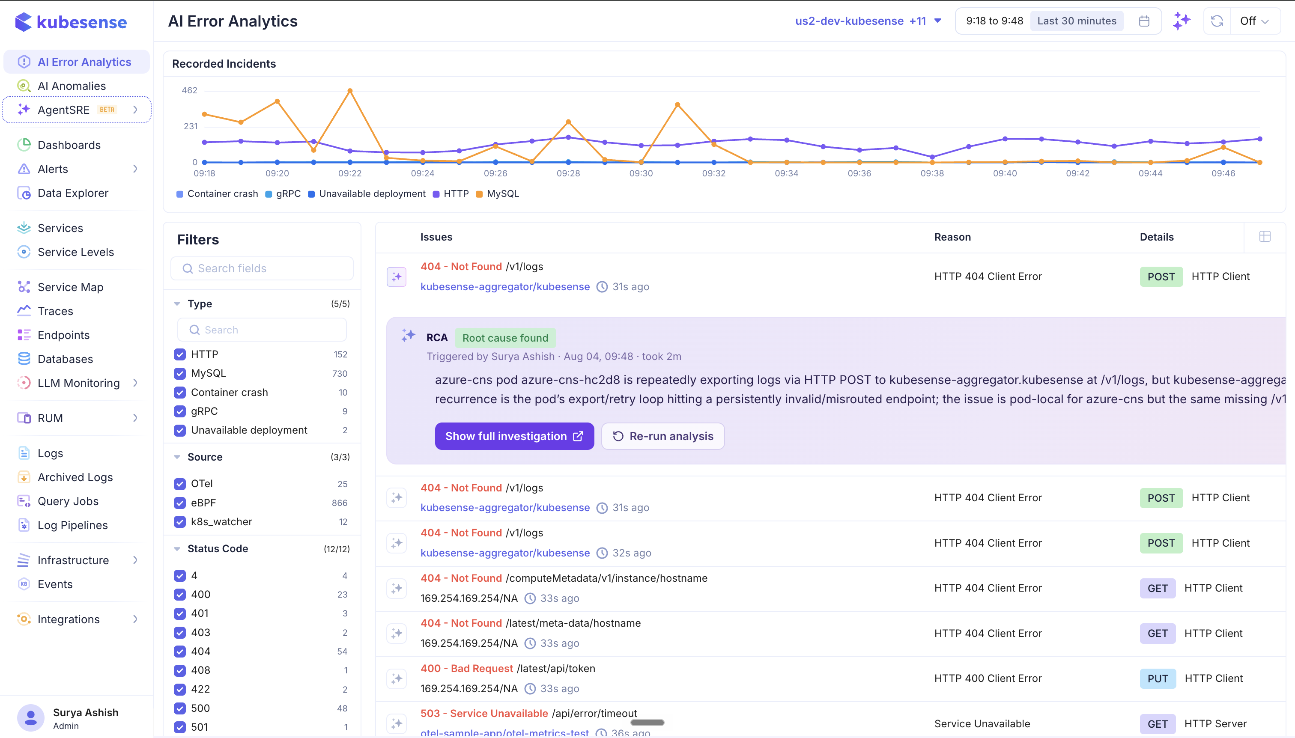Click the AI sparkle icon in header
The image size is (1295, 738).
1182,21
